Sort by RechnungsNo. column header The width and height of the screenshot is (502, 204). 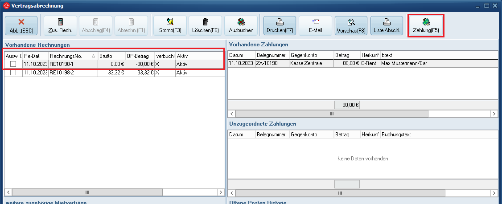coord(69,56)
